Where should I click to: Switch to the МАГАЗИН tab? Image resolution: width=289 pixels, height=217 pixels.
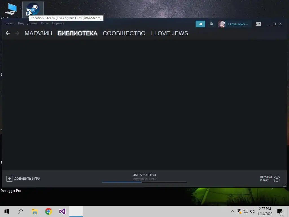pyautogui.click(x=38, y=33)
